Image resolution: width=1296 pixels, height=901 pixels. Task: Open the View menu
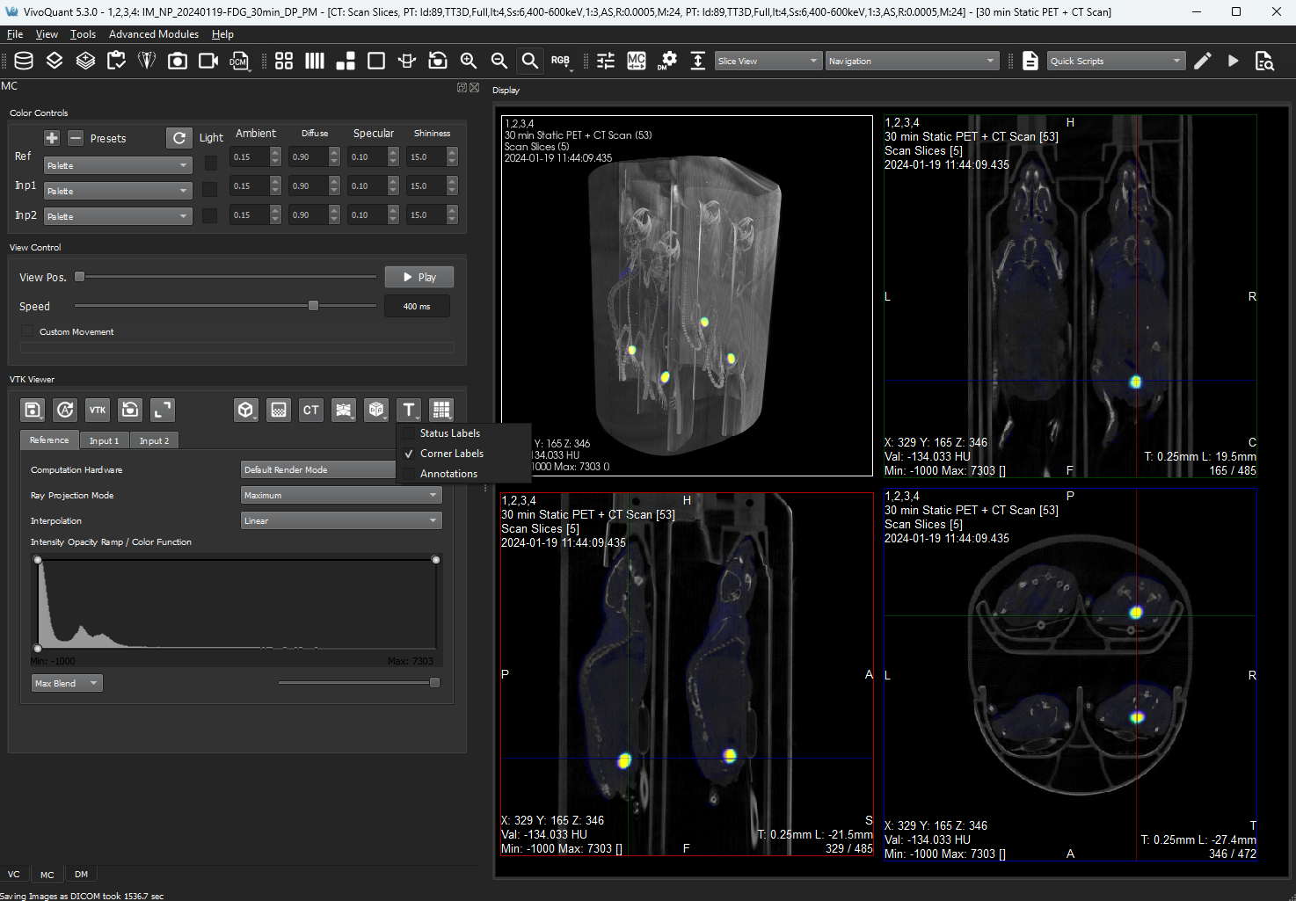pyautogui.click(x=47, y=34)
